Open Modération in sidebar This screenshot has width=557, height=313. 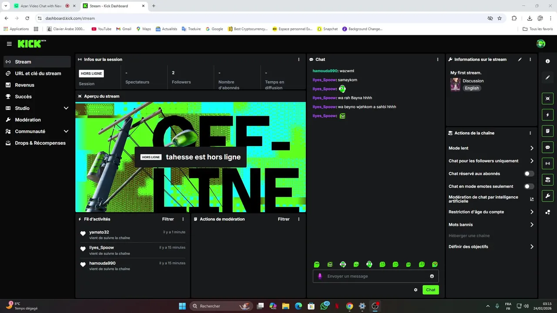(x=37, y=120)
